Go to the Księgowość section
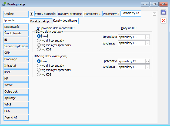The height and width of the screenshot is (126, 170). pyautogui.click(x=16, y=27)
